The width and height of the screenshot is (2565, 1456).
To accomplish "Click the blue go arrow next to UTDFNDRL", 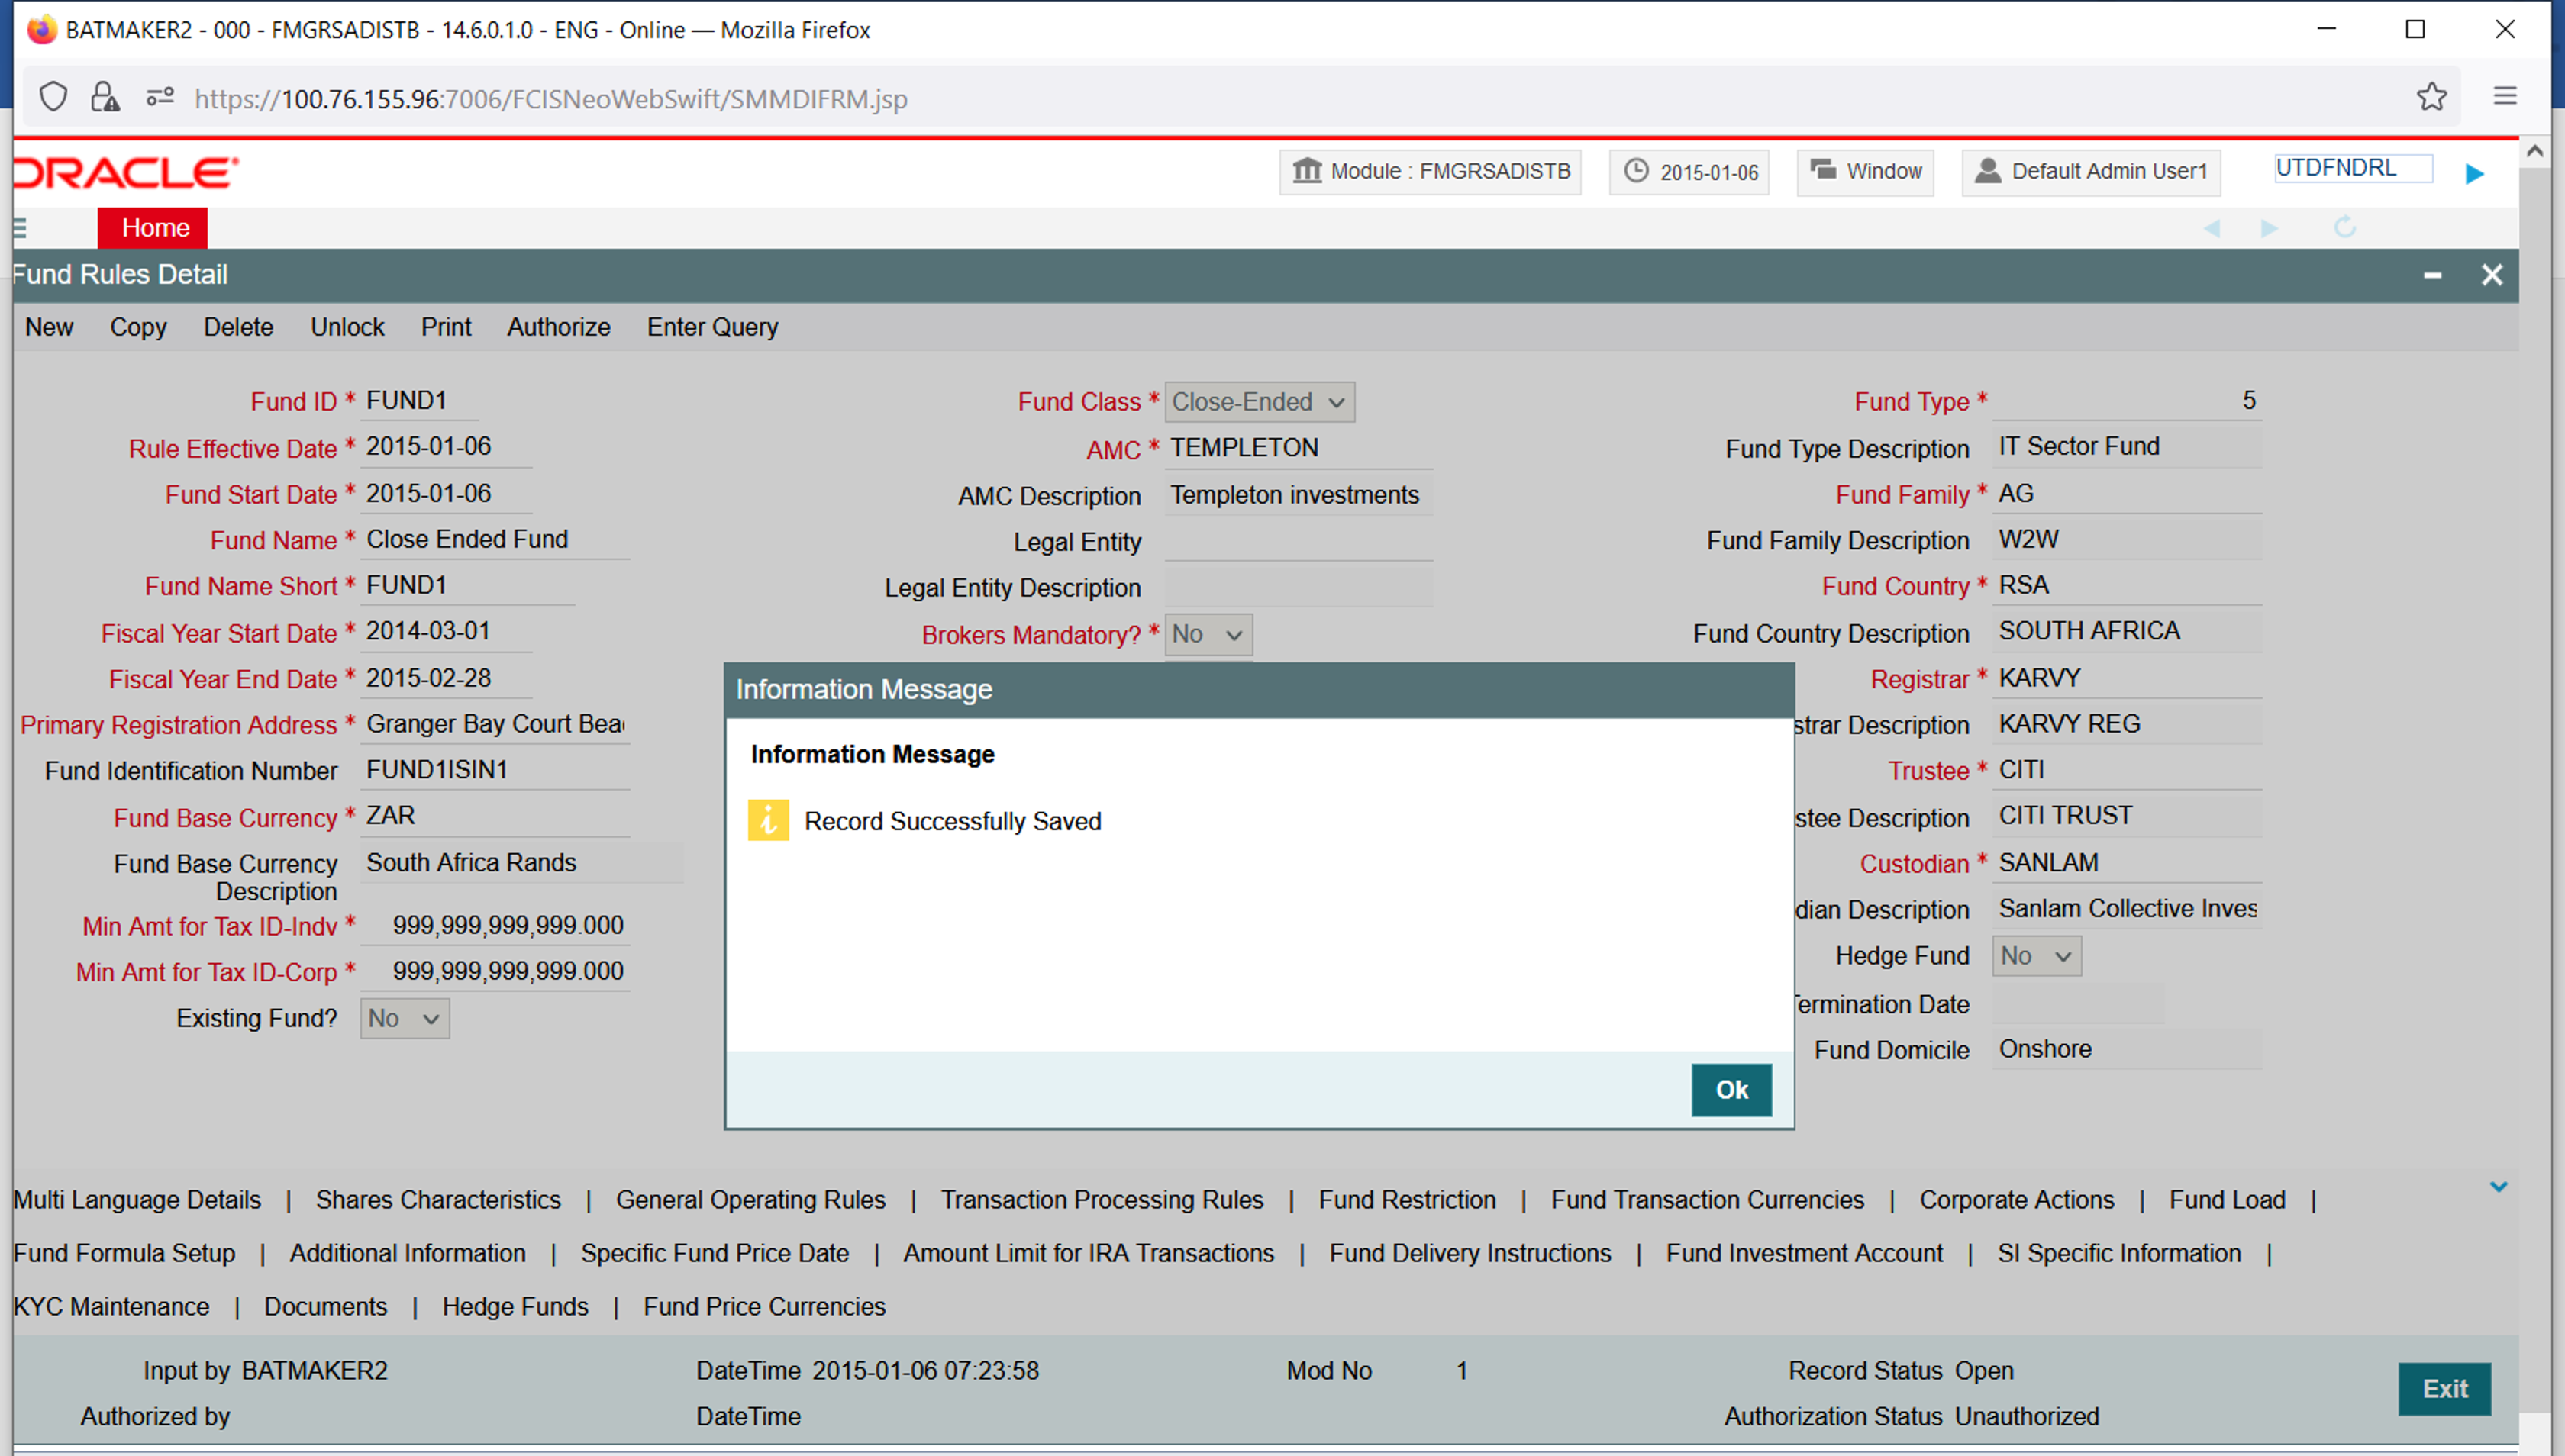I will (2474, 174).
